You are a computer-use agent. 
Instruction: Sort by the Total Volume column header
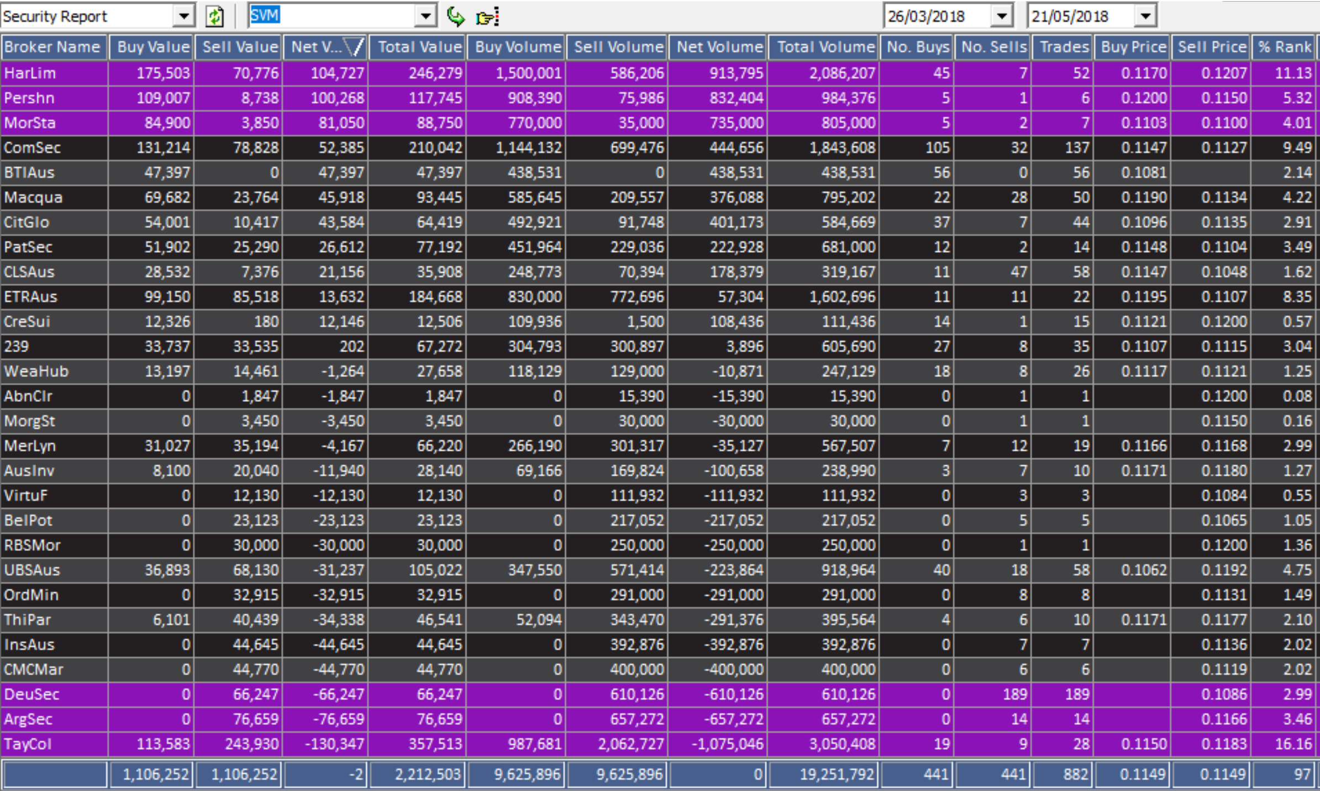tap(823, 47)
